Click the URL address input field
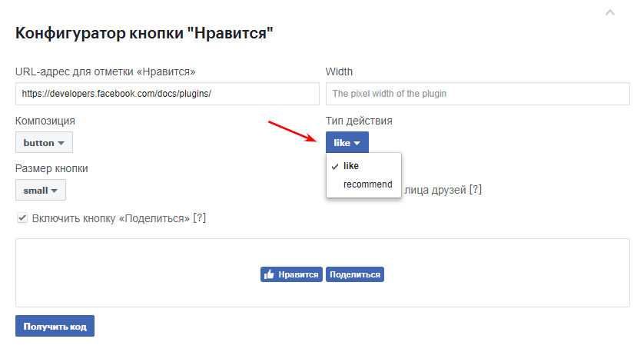 point(168,94)
